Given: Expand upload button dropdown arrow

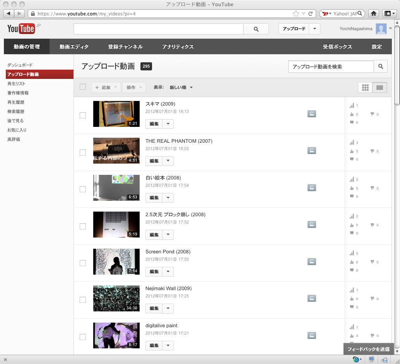Looking at the screenshot, I should pos(315,29).
